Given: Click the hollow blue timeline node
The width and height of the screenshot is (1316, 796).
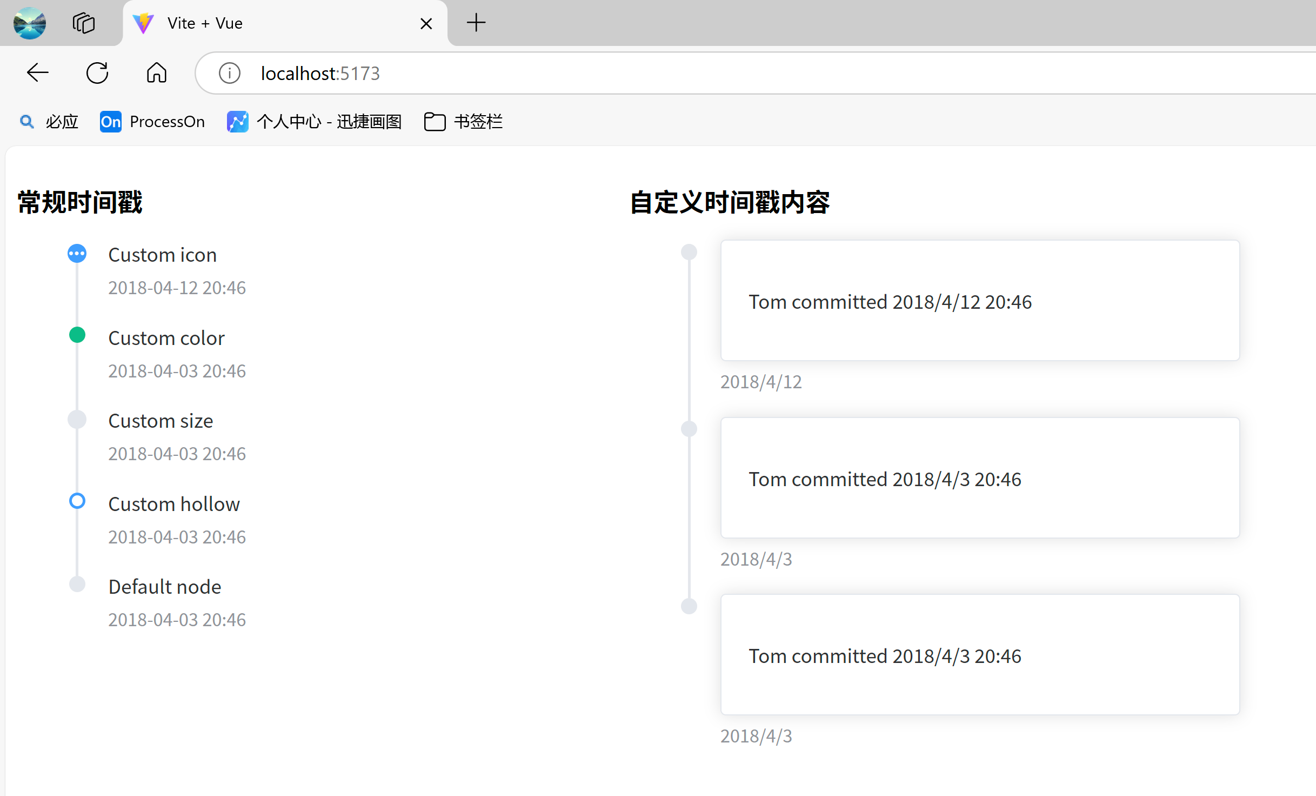Looking at the screenshot, I should 77,501.
